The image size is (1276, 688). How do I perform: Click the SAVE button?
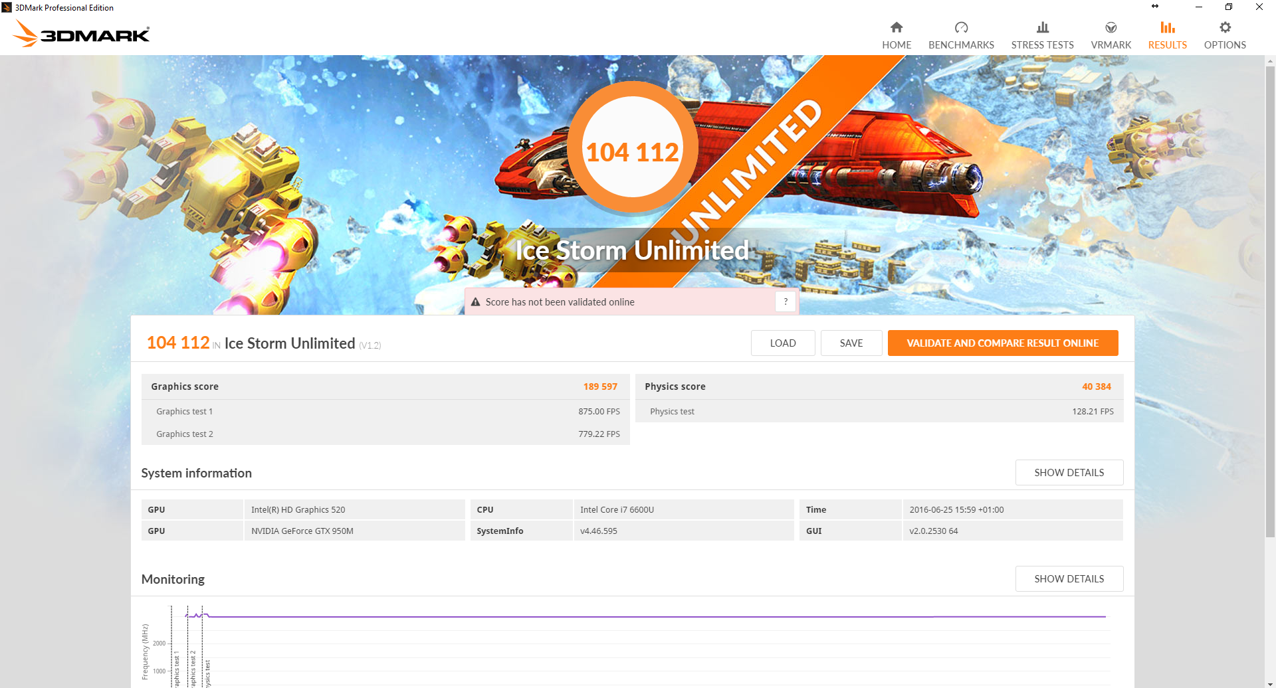click(851, 343)
